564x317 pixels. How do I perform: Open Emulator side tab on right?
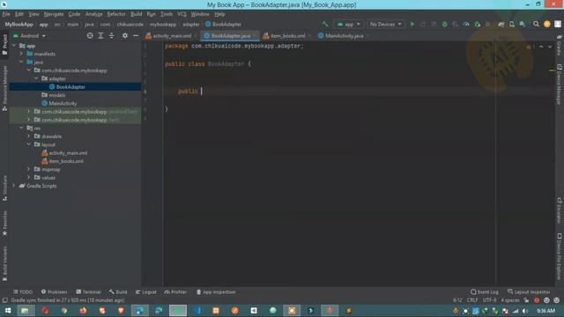[x=559, y=210]
